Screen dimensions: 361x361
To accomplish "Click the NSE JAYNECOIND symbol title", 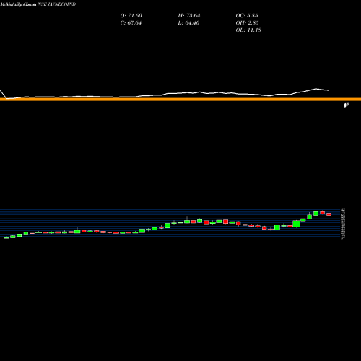I will (57, 4).
